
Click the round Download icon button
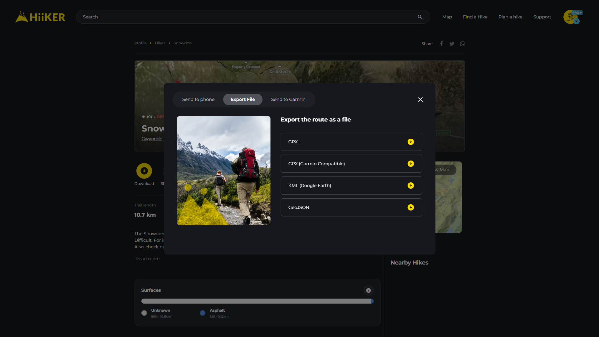click(x=144, y=171)
